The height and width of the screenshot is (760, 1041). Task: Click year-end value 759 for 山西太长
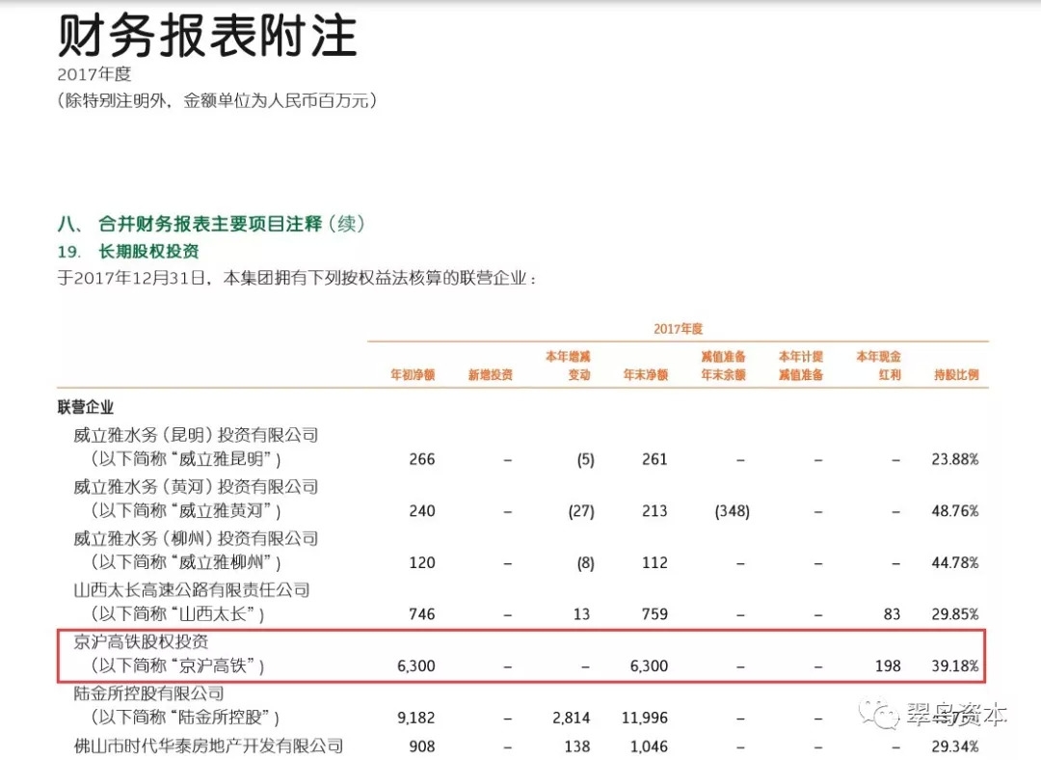(654, 613)
